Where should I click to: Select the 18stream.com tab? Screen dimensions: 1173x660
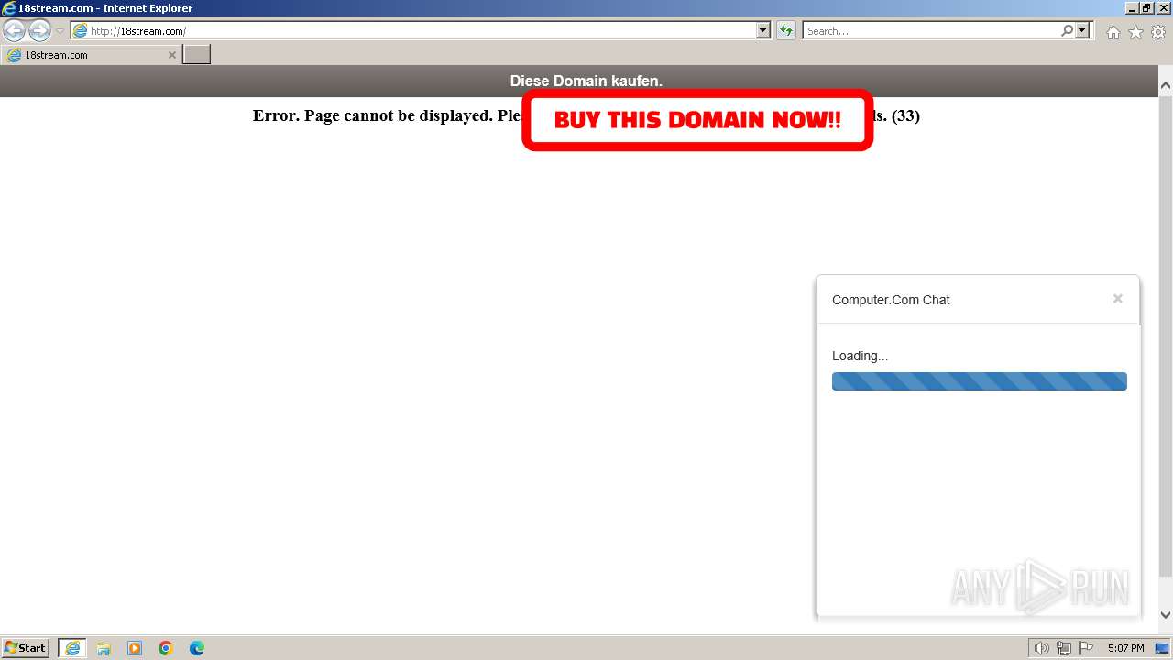[91, 55]
